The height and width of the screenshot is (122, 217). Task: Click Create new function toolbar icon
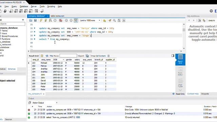point(31,11)
